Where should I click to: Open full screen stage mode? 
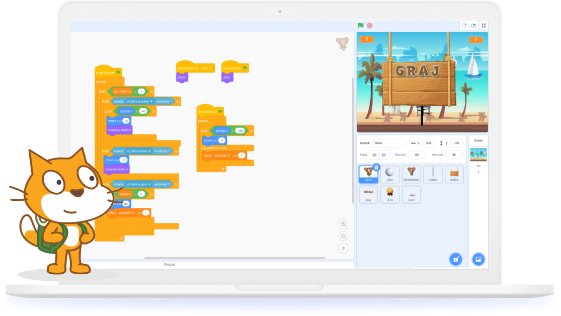[x=484, y=25]
